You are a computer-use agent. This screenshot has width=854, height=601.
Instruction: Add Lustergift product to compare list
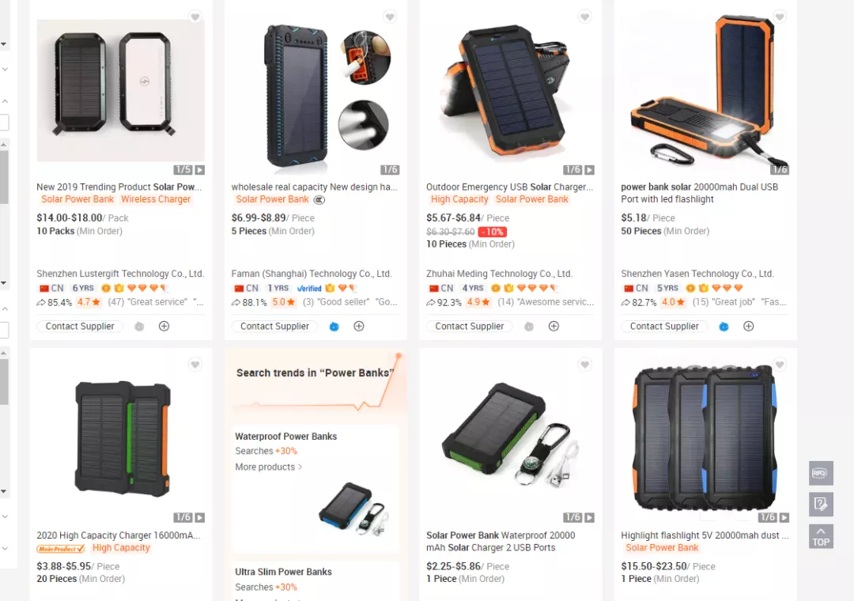164,326
